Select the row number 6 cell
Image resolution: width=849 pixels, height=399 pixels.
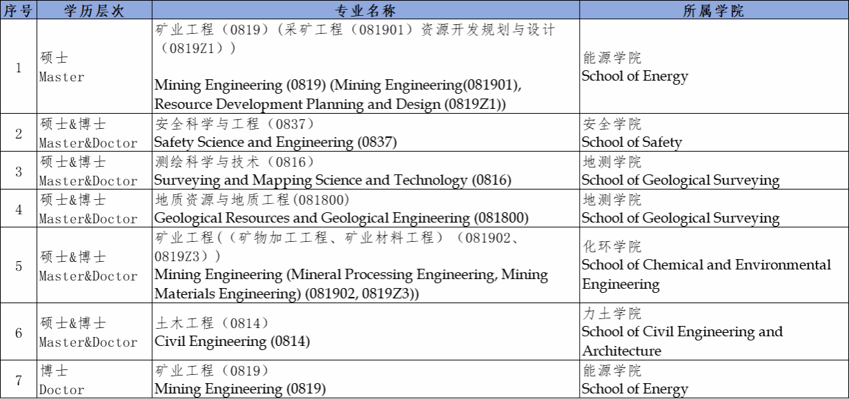tap(19, 333)
